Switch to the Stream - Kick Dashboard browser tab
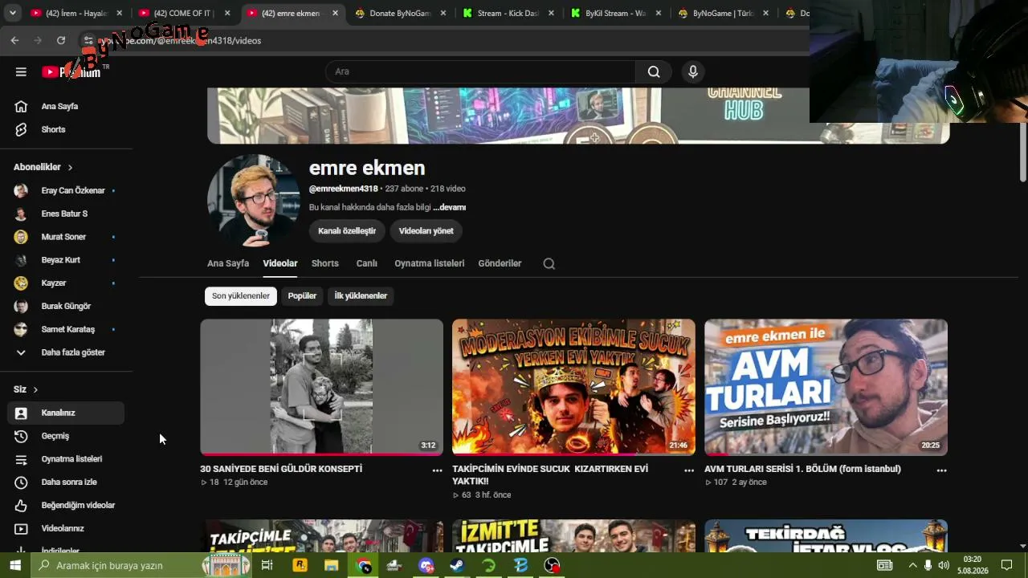1028x578 pixels. click(x=508, y=13)
